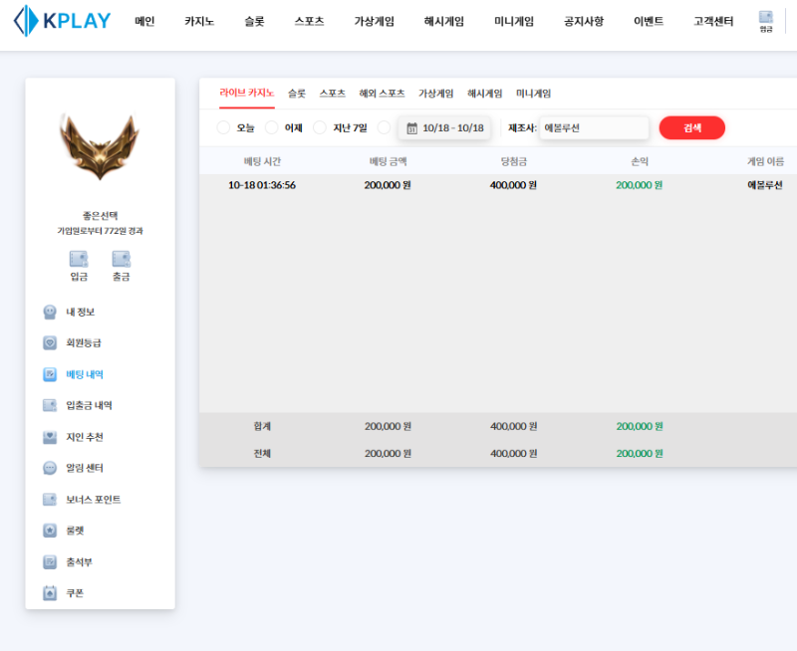Viewport: 797px width, 651px height.
Task: Open the 쿠폰 coupon icon
Action: (50, 593)
